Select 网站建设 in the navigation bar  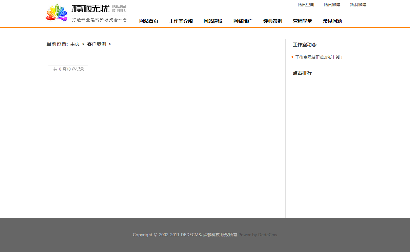(x=213, y=21)
